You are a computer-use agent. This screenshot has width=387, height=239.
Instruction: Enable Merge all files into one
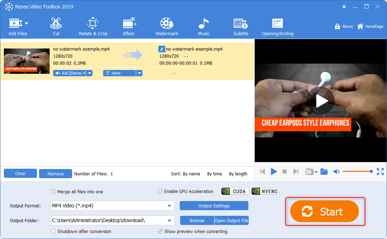point(53,192)
